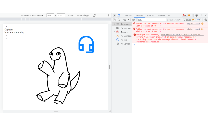Click the viewport corner resize grip
Viewport: 208px width, 125px height.
tap(110, 112)
